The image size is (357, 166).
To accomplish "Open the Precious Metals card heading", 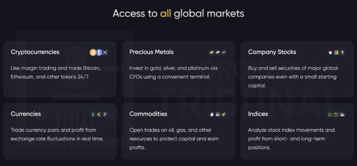I will (151, 52).
